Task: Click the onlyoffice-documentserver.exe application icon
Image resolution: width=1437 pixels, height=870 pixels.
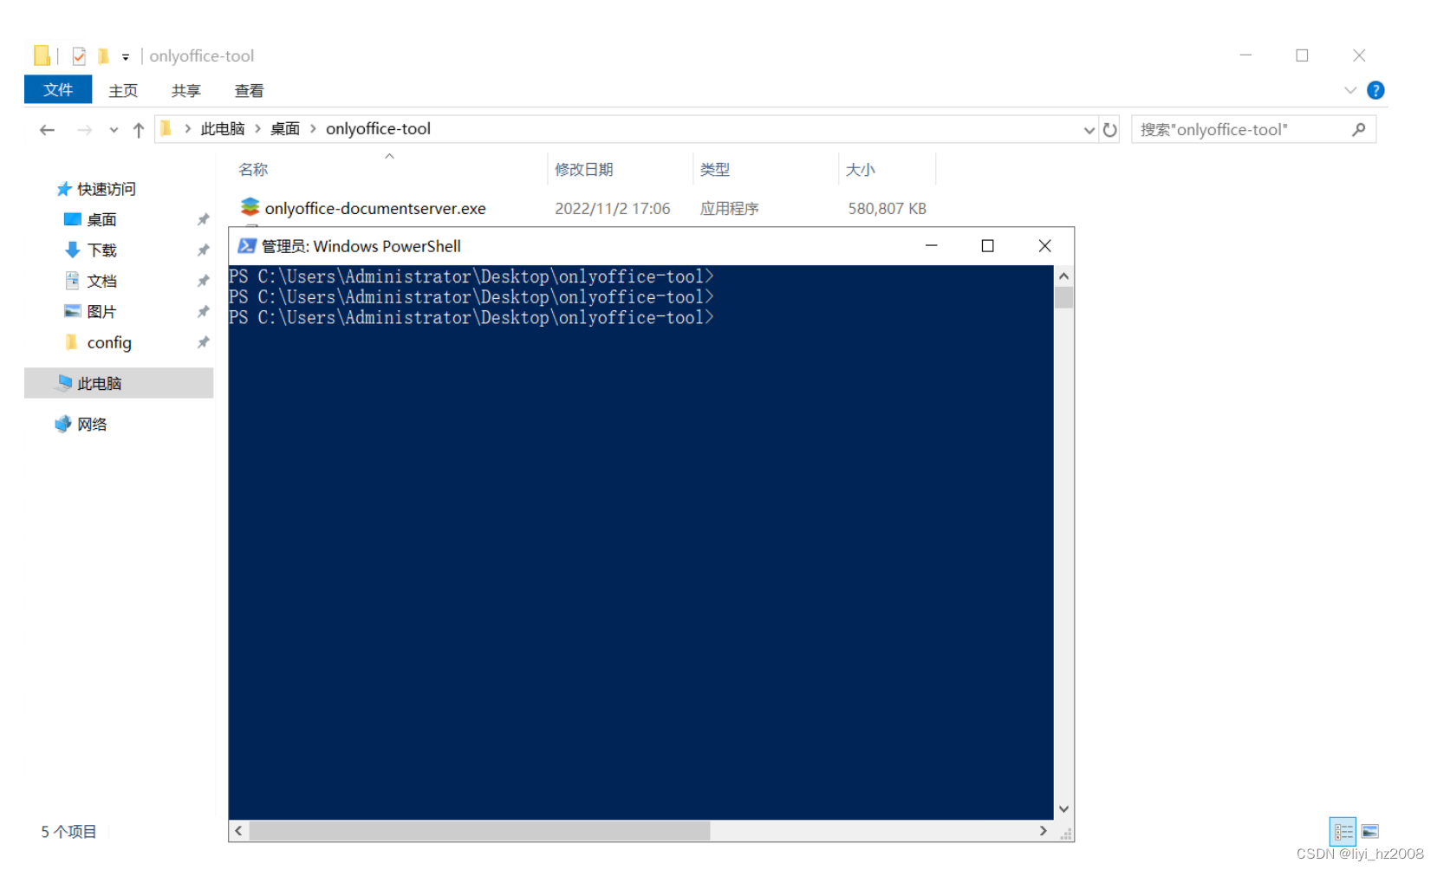Action: (250, 207)
